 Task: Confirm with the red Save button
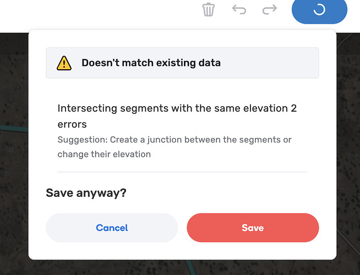(x=253, y=228)
